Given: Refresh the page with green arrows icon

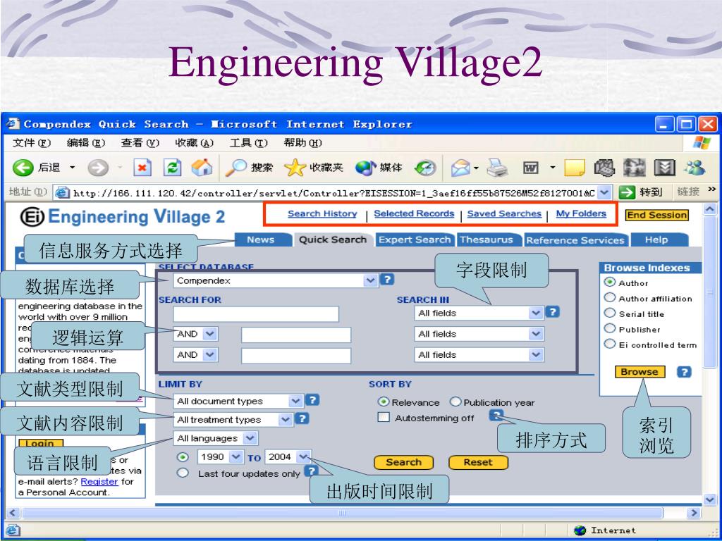Looking at the screenshot, I should tap(172, 168).
